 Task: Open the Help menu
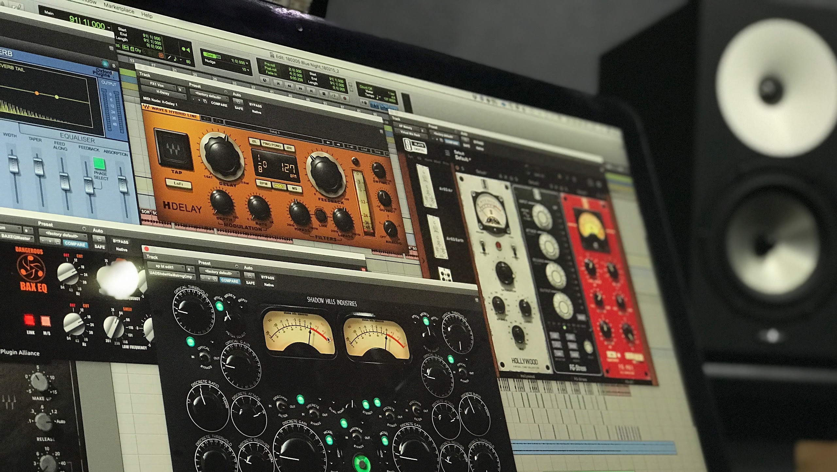pos(147,15)
